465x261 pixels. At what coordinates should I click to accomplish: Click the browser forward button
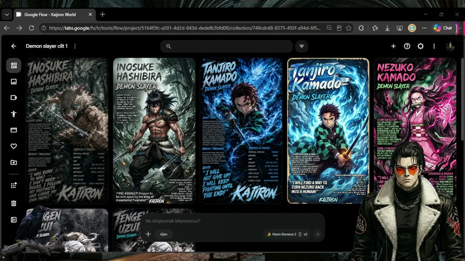coord(19,28)
